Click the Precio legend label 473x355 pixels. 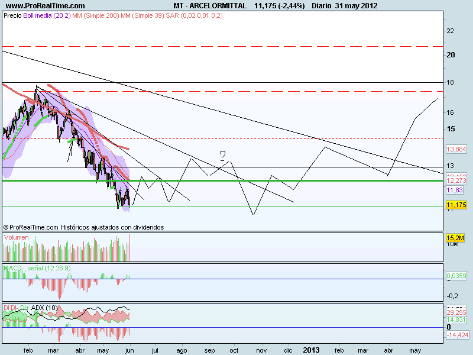(x=12, y=16)
